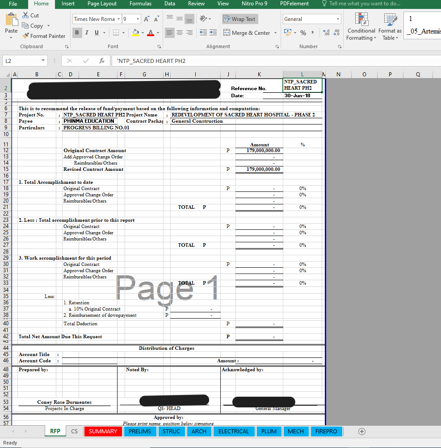Image resolution: width=441 pixels, height=448 pixels.
Task: Click cell with PHINMA EDUCATION
Action: [x=89, y=121]
